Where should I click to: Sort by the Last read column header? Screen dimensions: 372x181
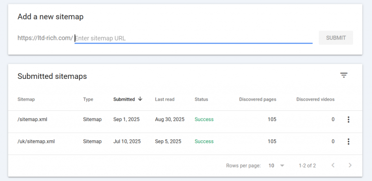(x=165, y=99)
